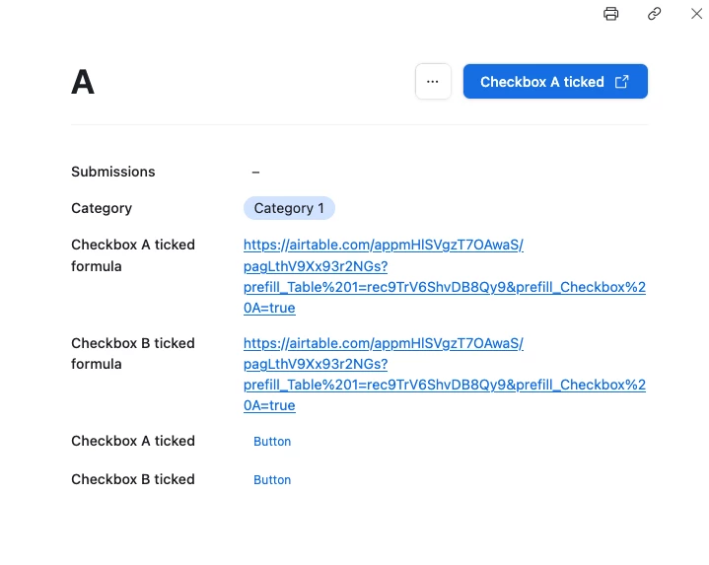Select the Checkbox A ticked formula field label
This screenshot has width=709, height=565.
click(133, 255)
